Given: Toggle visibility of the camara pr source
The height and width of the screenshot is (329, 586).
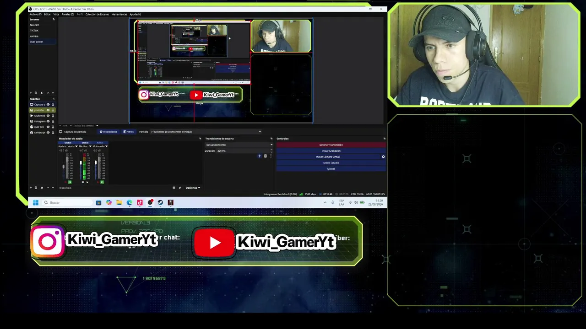Looking at the screenshot, I should 48,133.
